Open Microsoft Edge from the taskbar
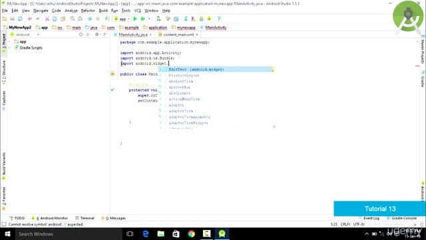Screen dimensions: 426x240 point(146,234)
